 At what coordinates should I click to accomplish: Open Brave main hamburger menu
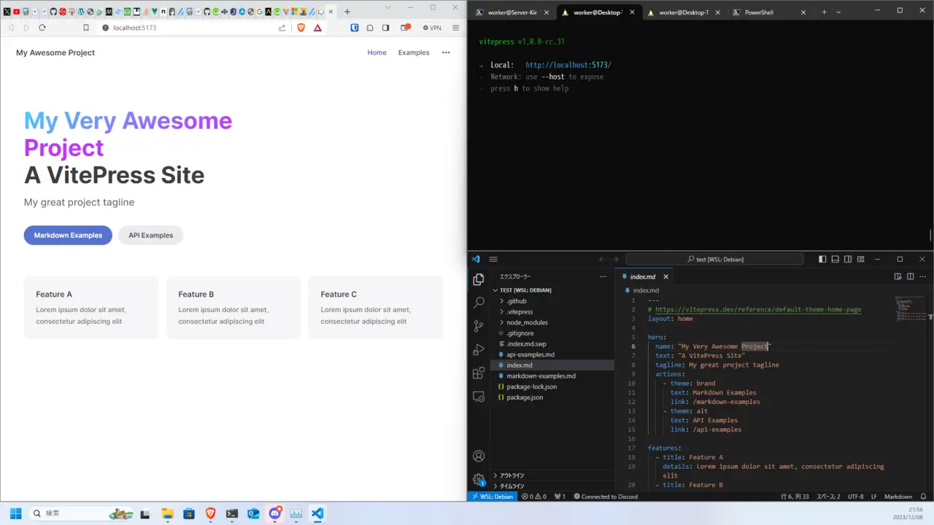tap(456, 28)
